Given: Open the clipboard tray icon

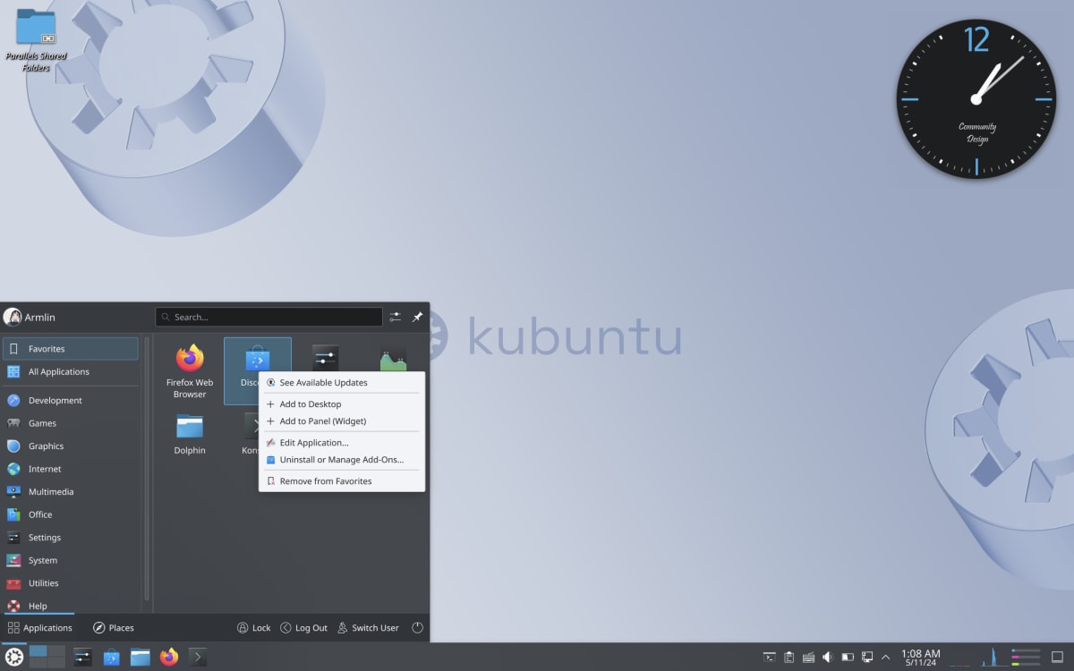Looking at the screenshot, I should [x=788, y=658].
